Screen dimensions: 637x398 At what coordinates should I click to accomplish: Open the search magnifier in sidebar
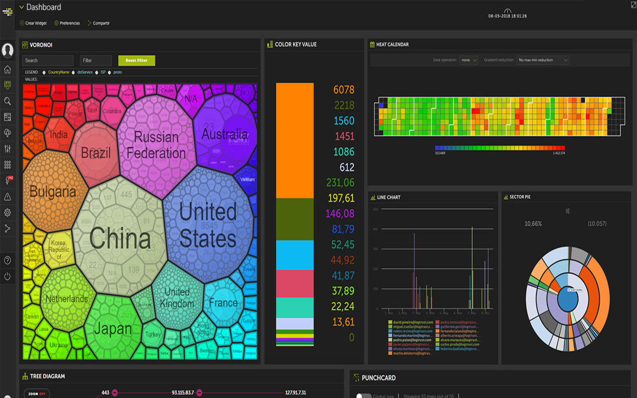[7, 101]
